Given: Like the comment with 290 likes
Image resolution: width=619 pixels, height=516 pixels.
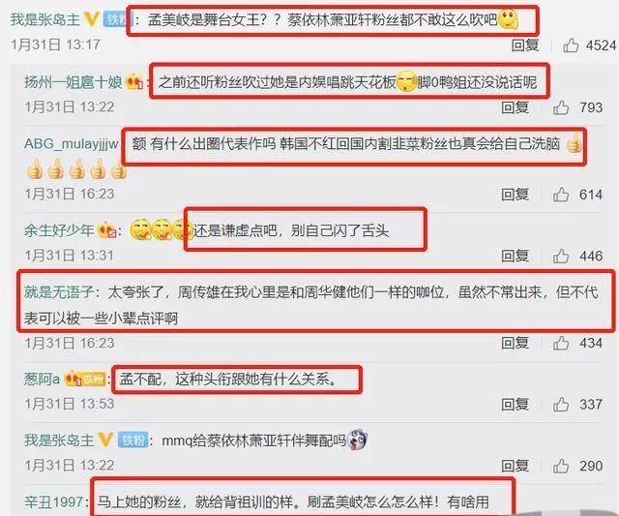Looking at the screenshot, I should pos(561,466).
